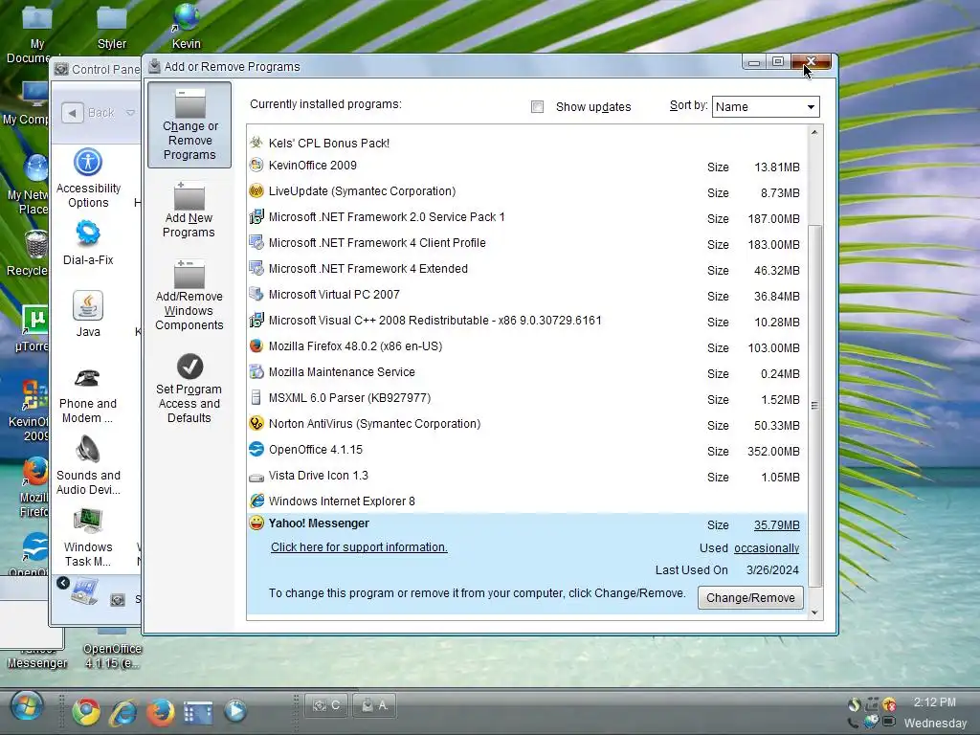Image resolution: width=980 pixels, height=735 pixels.
Task: Click the 35.79MB size link
Action: coord(776,525)
